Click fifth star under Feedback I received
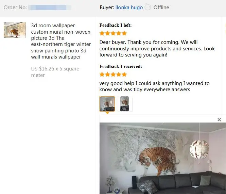This screenshot has height=194, width=226. click(124, 75)
